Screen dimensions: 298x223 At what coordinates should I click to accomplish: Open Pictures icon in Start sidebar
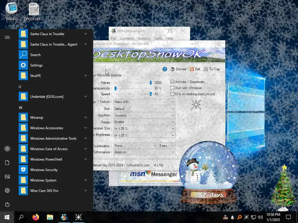[7, 177]
